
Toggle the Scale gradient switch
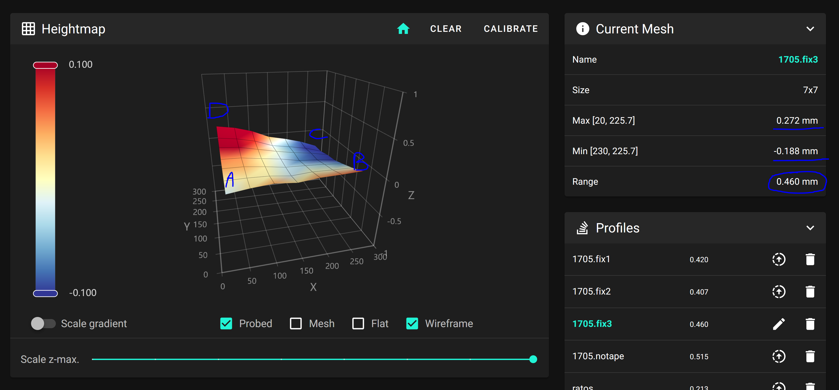(x=43, y=323)
